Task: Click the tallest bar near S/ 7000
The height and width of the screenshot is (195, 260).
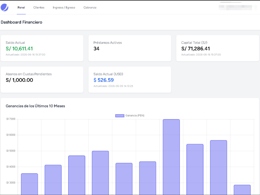Action: point(171,157)
